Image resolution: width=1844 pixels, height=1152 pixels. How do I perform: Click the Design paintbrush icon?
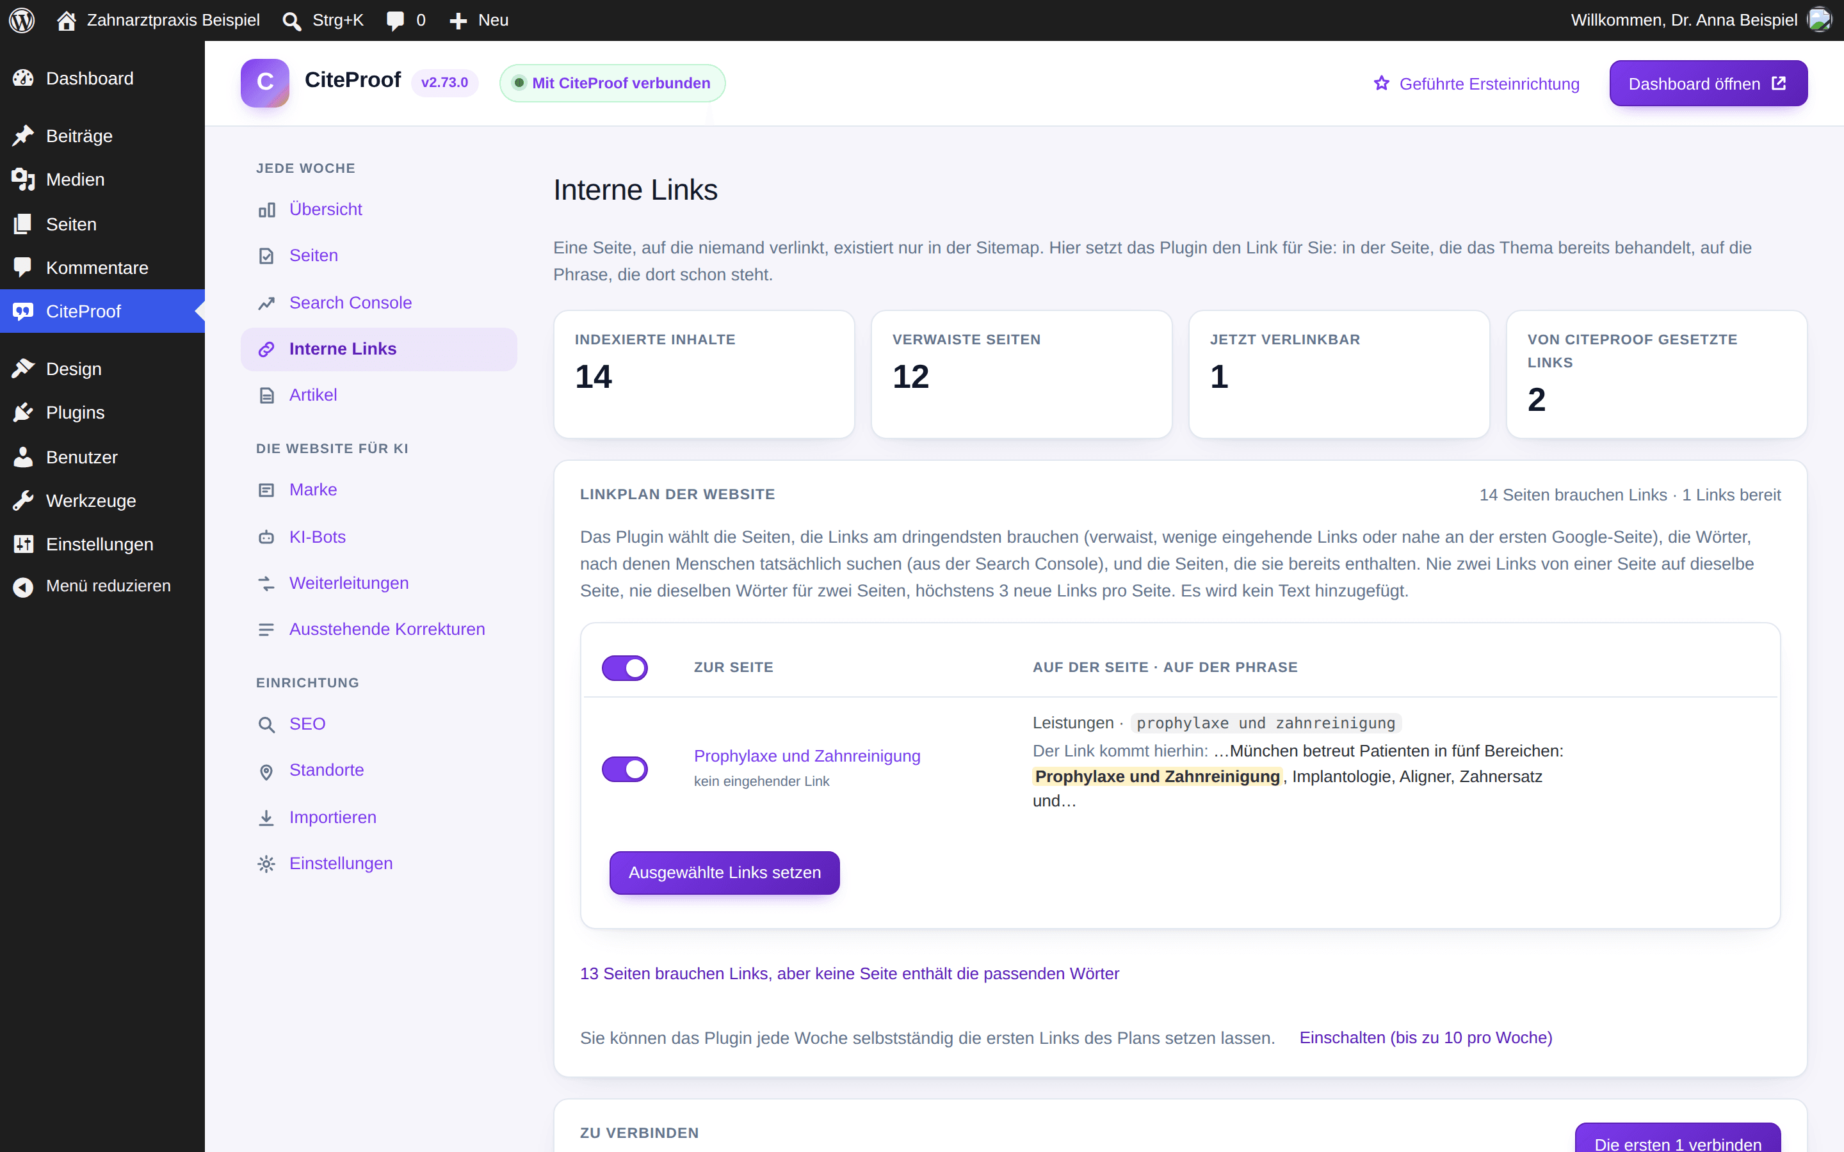[23, 369]
